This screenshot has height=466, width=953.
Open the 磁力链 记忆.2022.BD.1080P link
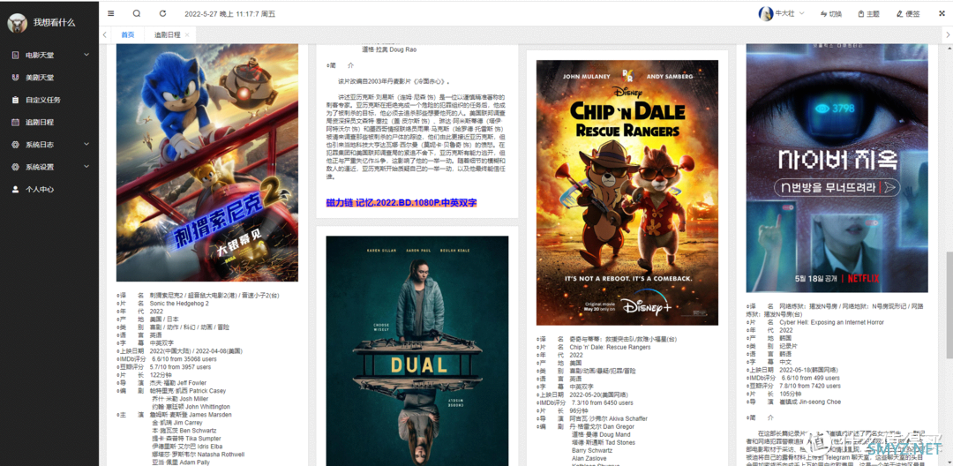(x=401, y=202)
